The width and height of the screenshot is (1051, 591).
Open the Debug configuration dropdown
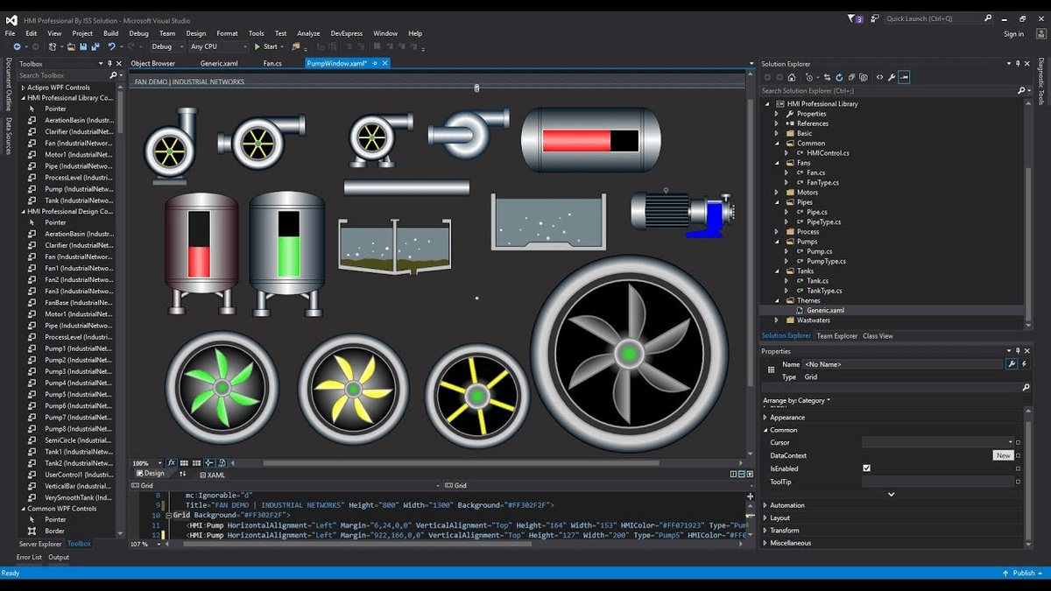pyautogui.click(x=166, y=46)
